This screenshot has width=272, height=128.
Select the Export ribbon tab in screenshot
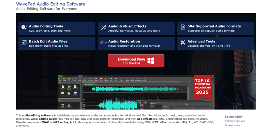(101, 76)
